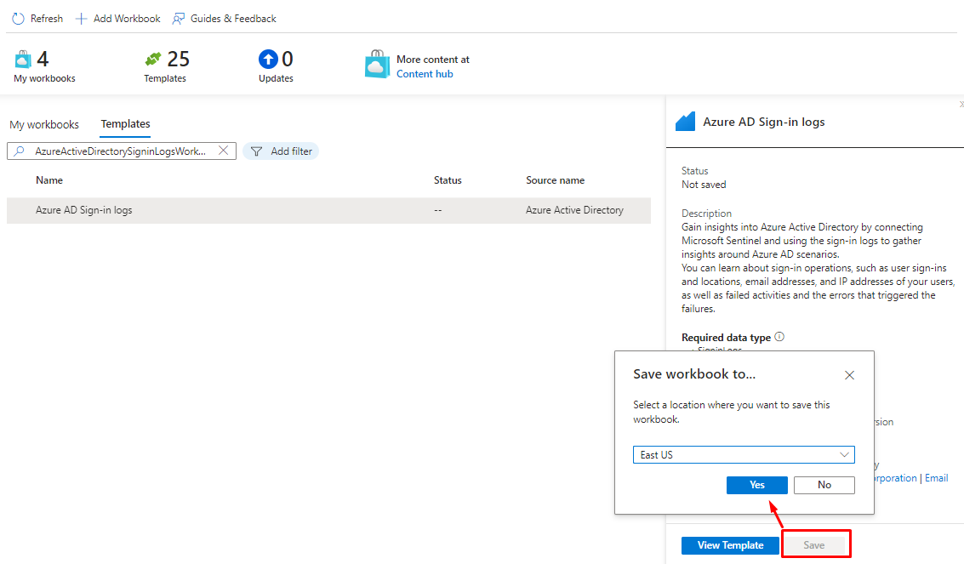Click the Add Workbook plus icon
The width and height of the screenshot is (964, 564).
coord(82,19)
